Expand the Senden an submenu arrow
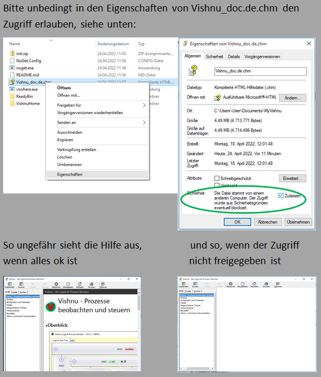Image resolution: width=321 pixels, height=377 pixels. (x=144, y=123)
